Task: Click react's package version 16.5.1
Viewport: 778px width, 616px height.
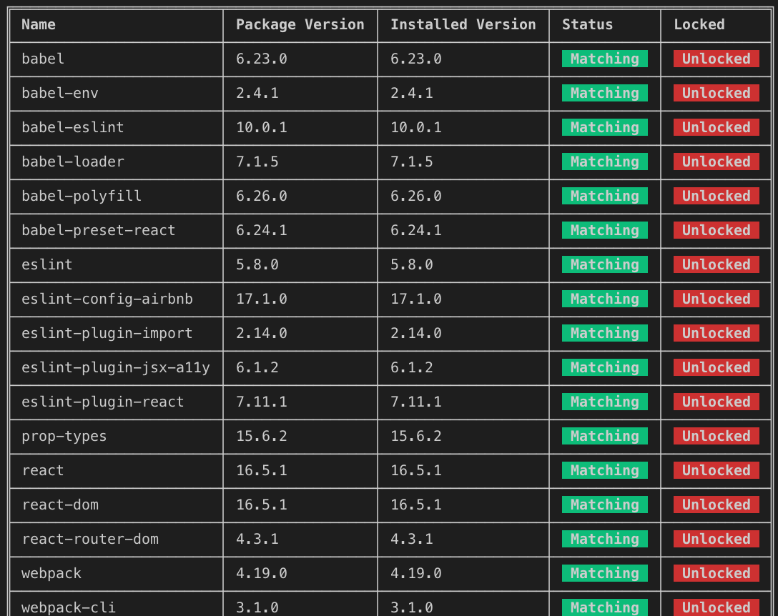Action: coord(262,470)
